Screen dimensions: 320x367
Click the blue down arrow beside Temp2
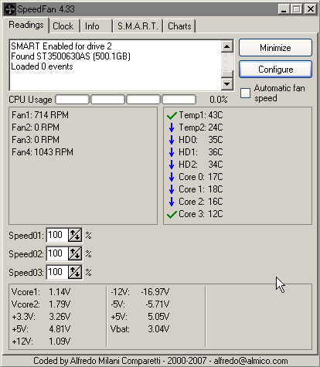(x=172, y=127)
